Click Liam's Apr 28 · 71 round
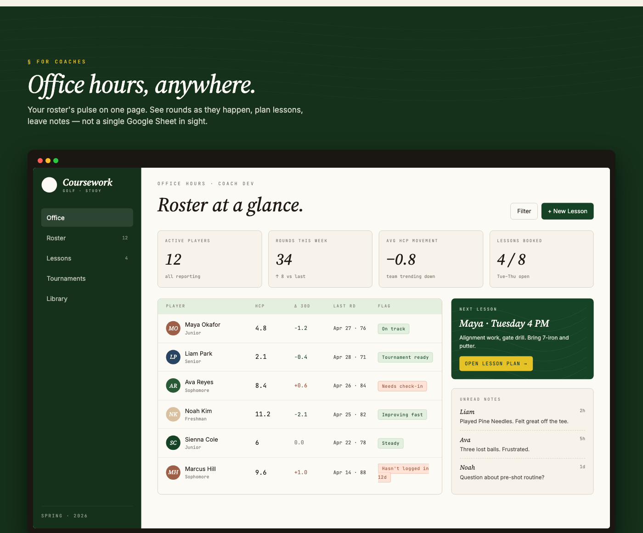The image size is (643, 533). (350, 357)
